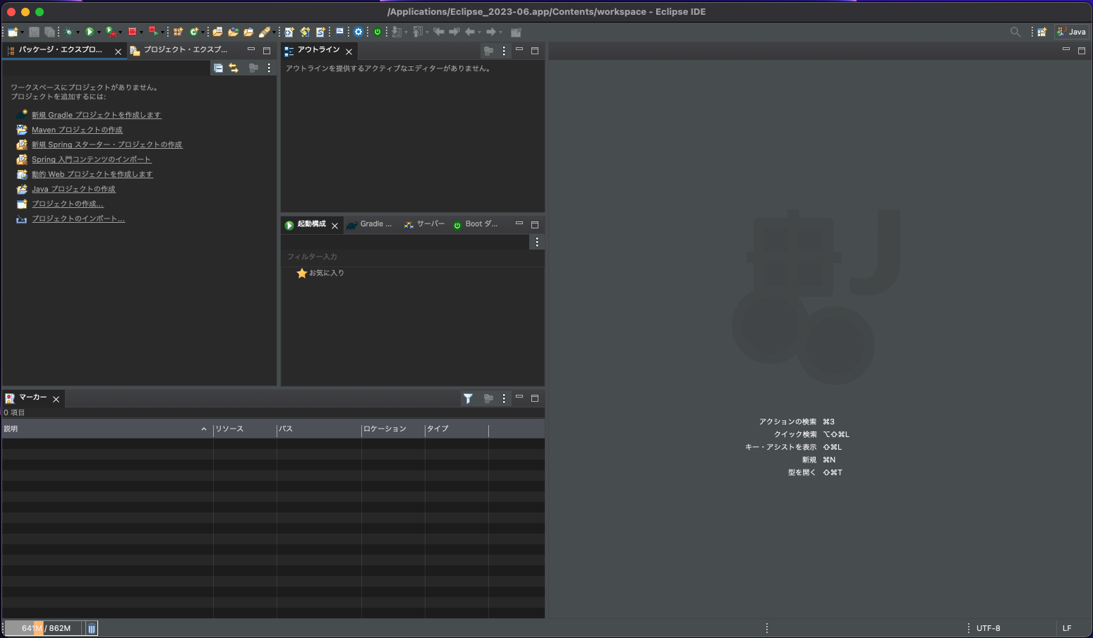
Task: Close the マーカー tab
Action: click(56, 399)
